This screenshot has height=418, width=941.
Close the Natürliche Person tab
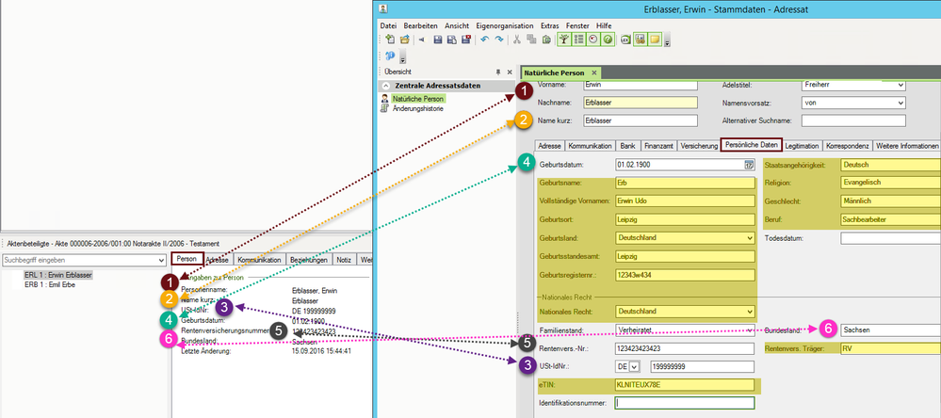[x=593, y=72]
